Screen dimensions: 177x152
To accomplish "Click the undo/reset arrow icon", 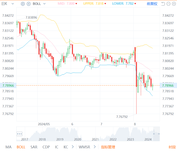I will tap(163, 4).
